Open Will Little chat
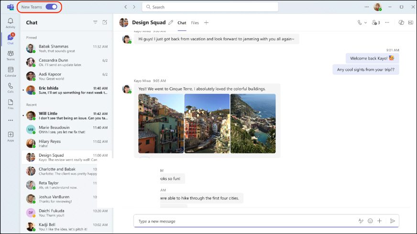 coord(67,115)
